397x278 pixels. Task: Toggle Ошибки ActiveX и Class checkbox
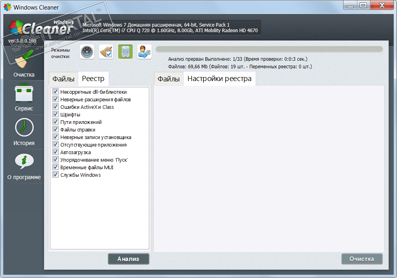point(56,106)
